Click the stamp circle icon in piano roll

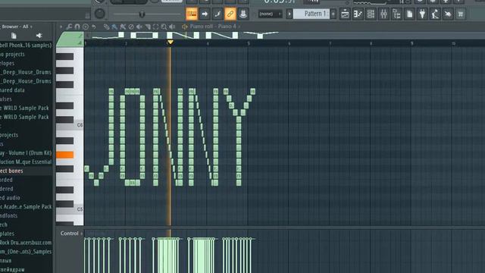coord(86,27)
